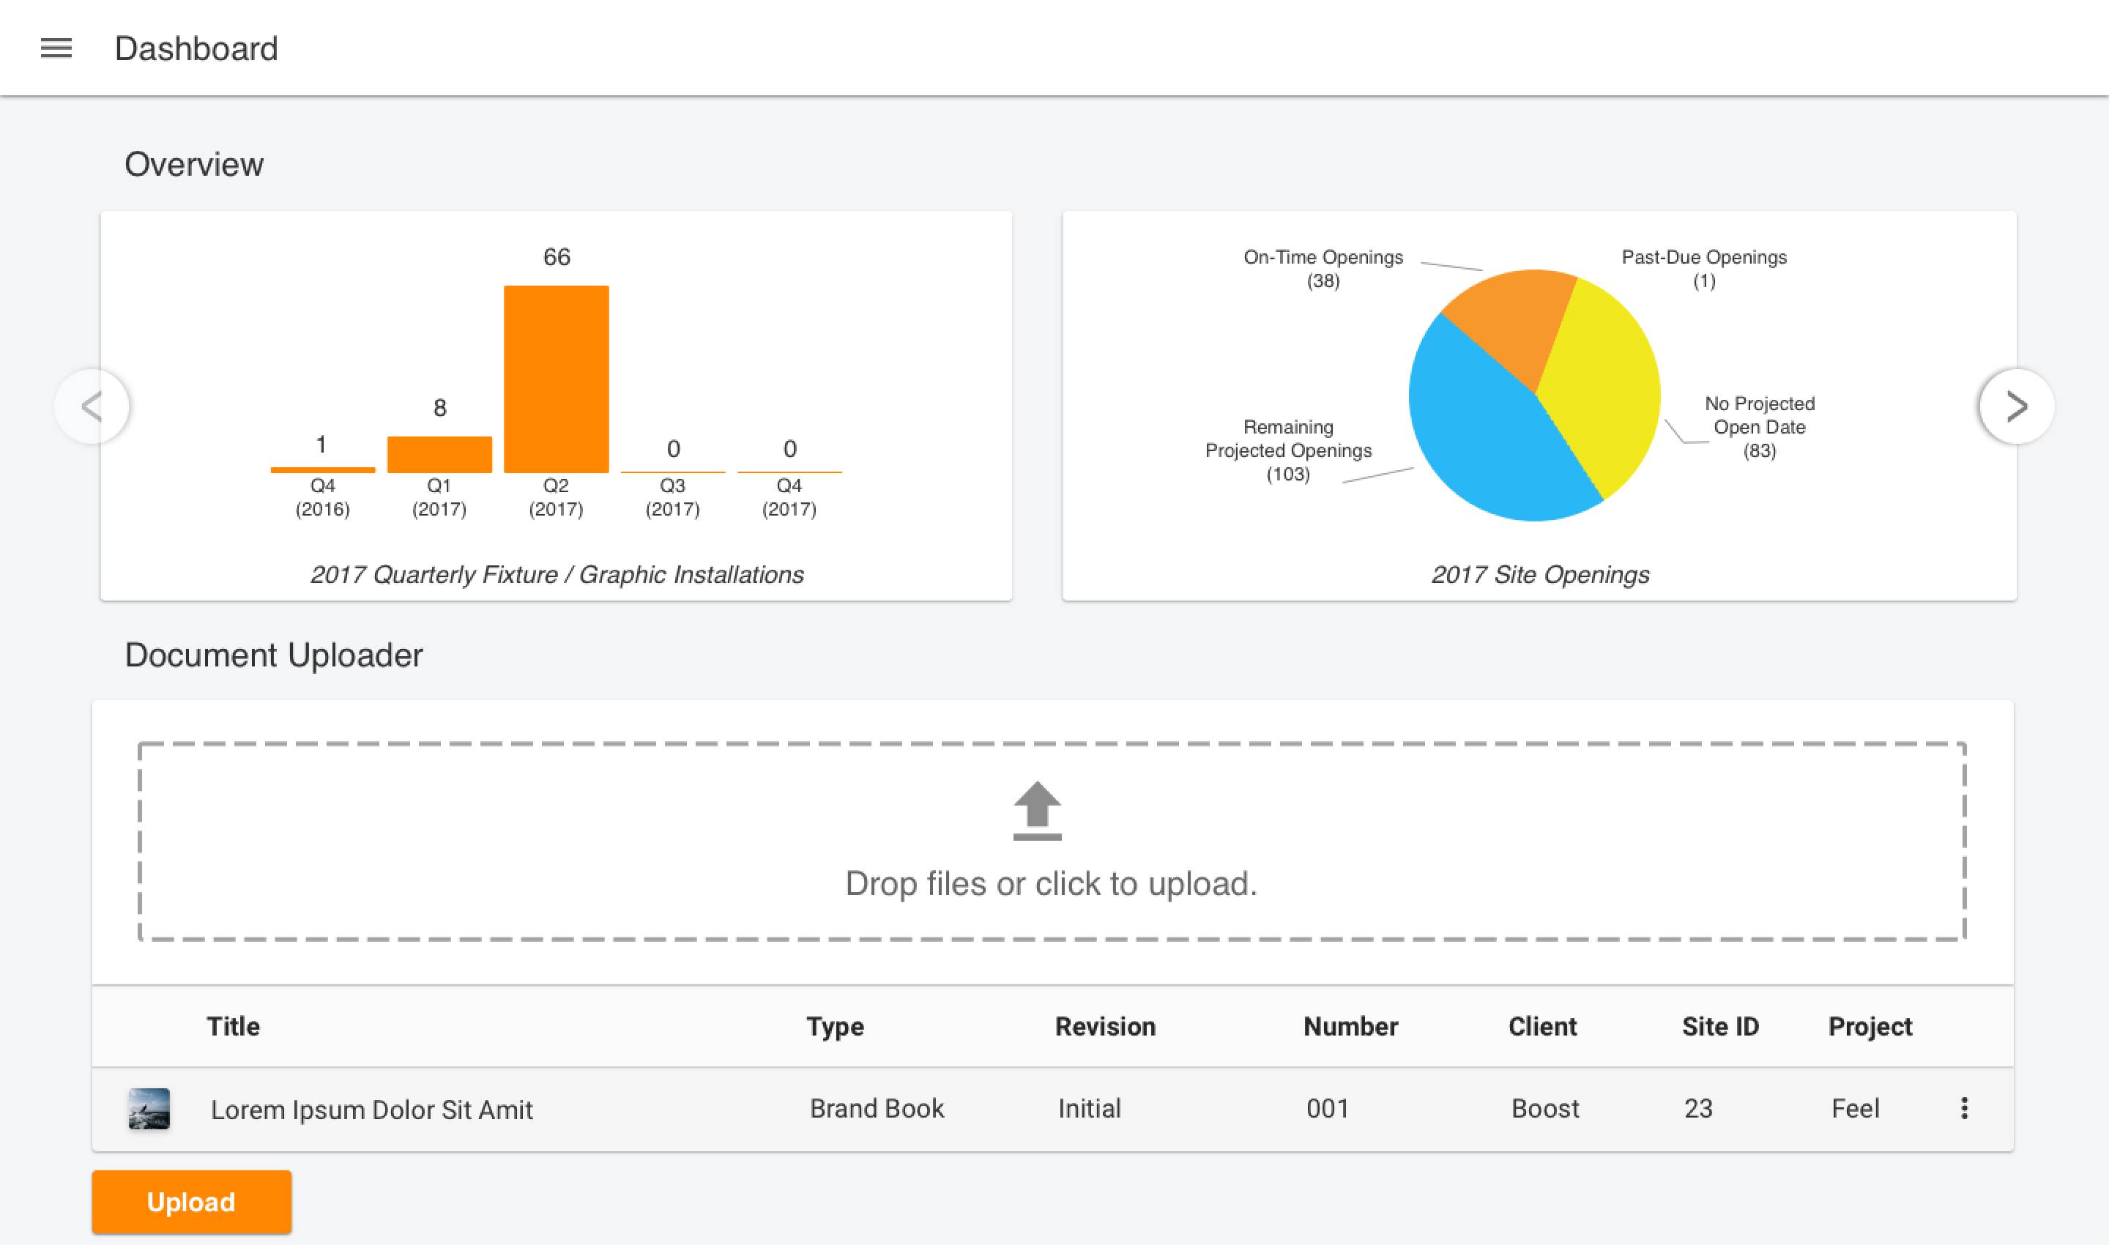The height and width of the screenshot is (1245, 2109).
Task: Click the Revision column header
Action: (x=1105, y=1026)
